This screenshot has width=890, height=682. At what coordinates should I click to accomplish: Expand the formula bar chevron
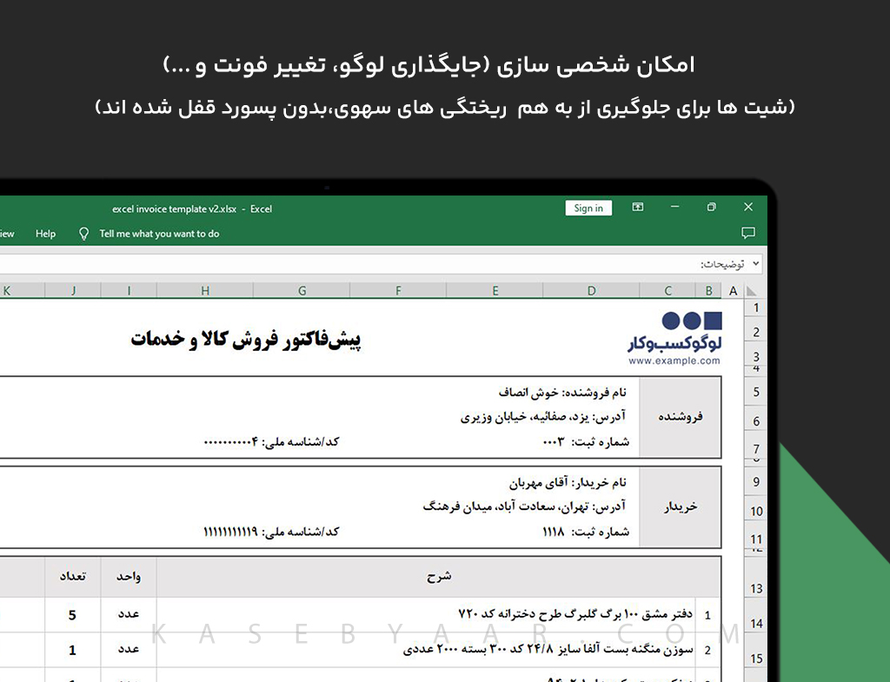coord(755,264)
